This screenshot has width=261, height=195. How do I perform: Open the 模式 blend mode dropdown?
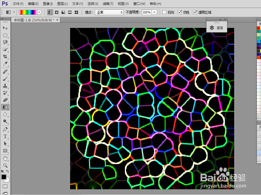[x=109, y=12]
